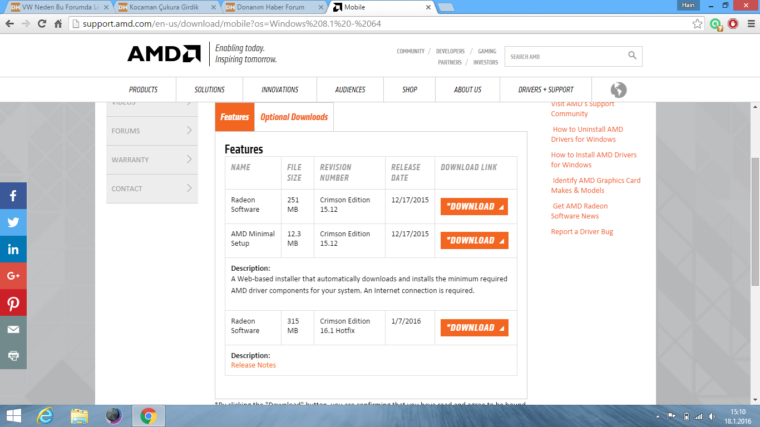Open the DEVELOPERS header link
Image resolution: width=760 pixels, height=427 pixels.
coord(450,51)
